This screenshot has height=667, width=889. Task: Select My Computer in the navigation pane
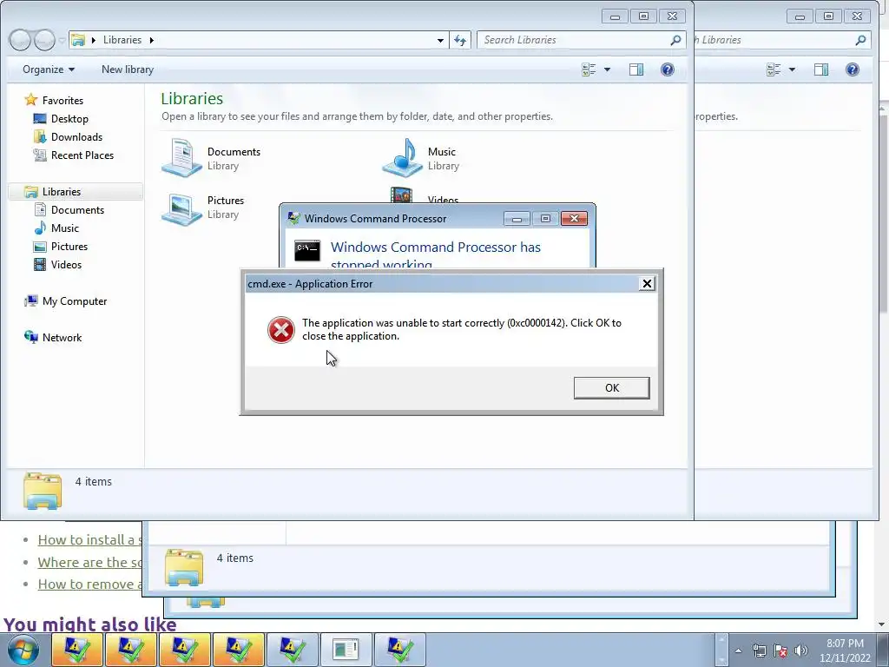point(75,301)
